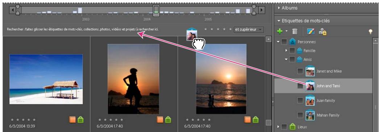Viewport: 379px width, 132px height.
Task: Click the green plus create-tag icon
Action: click(x=280, y=32)
